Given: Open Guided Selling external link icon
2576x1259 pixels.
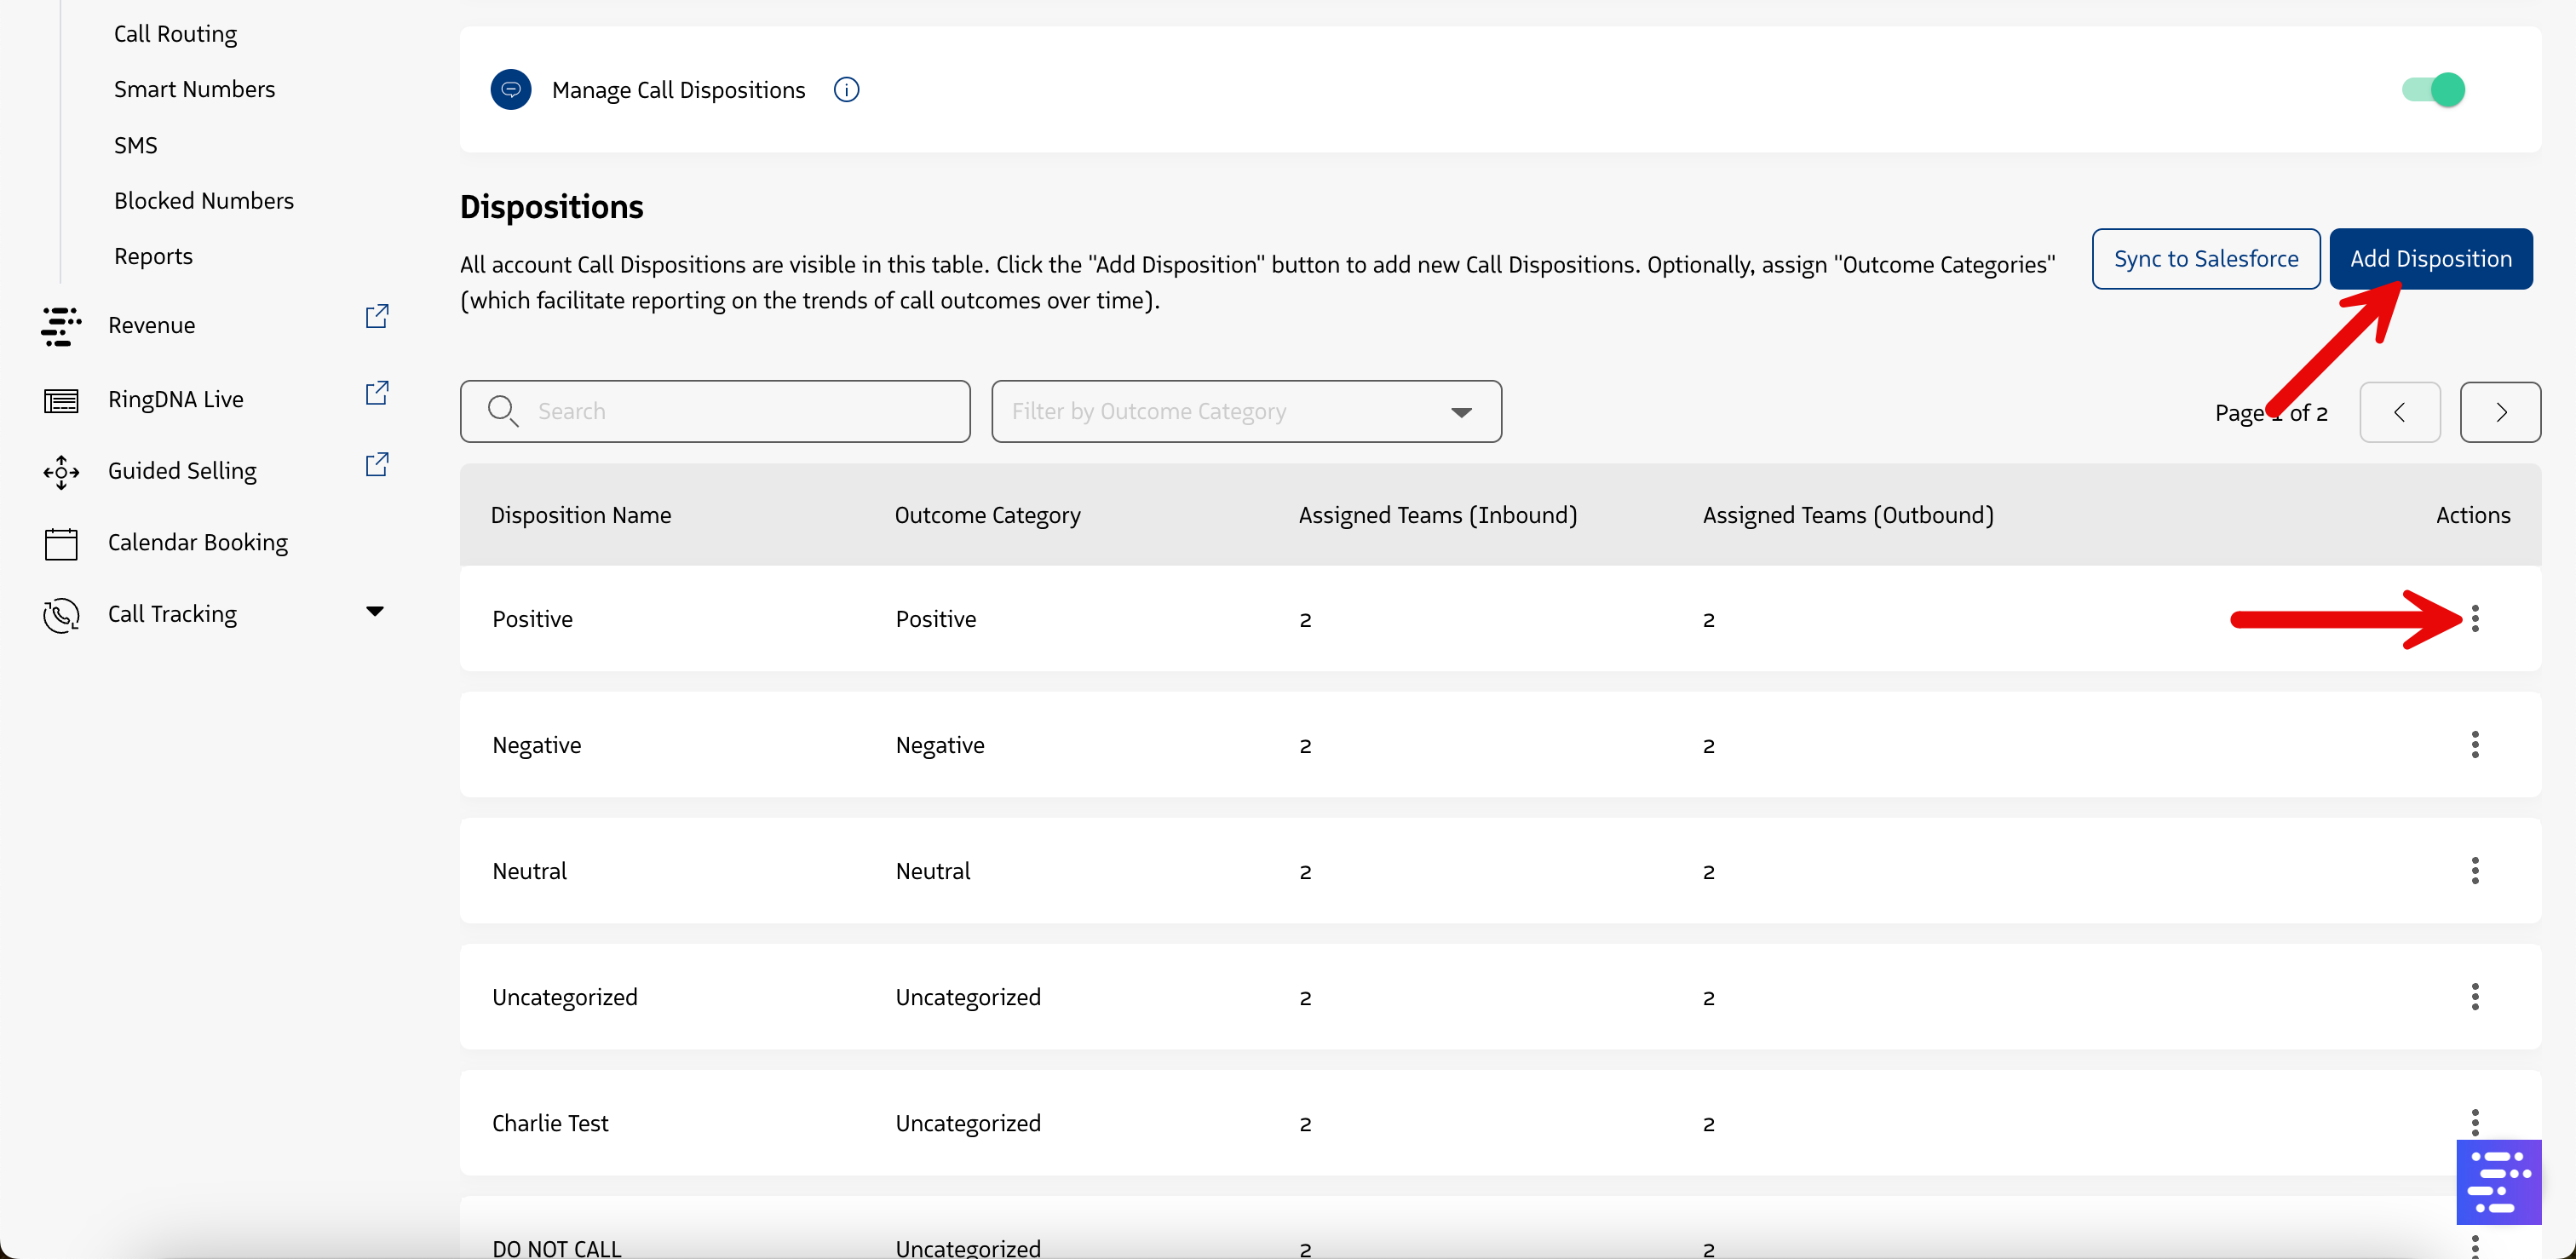Looking at the screenshot, I should tap(376, 465).
